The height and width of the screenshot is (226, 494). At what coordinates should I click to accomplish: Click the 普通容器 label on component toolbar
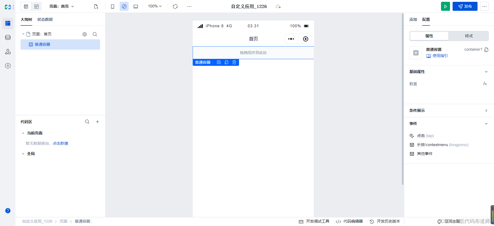(203, 62)
